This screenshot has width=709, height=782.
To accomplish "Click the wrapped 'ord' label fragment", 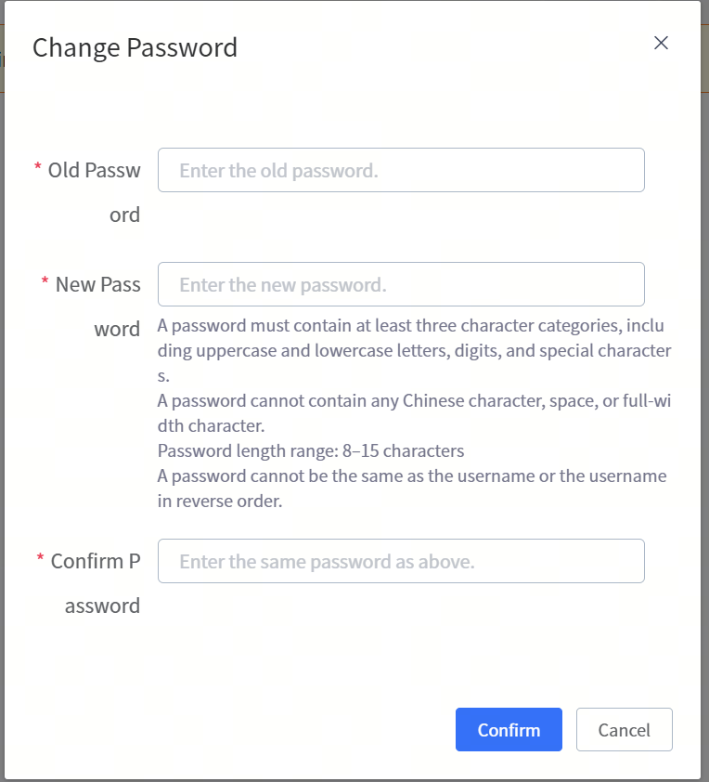I will point(125,215).
